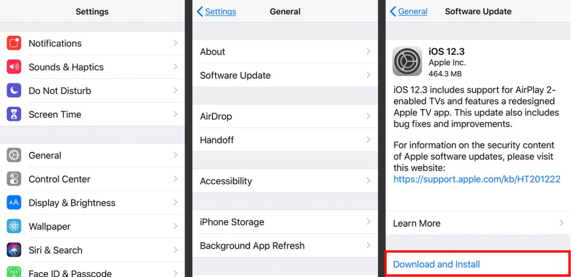The image size is (571, 277).
Task: Open the Accessibility menu item
Action: [285, 181]
